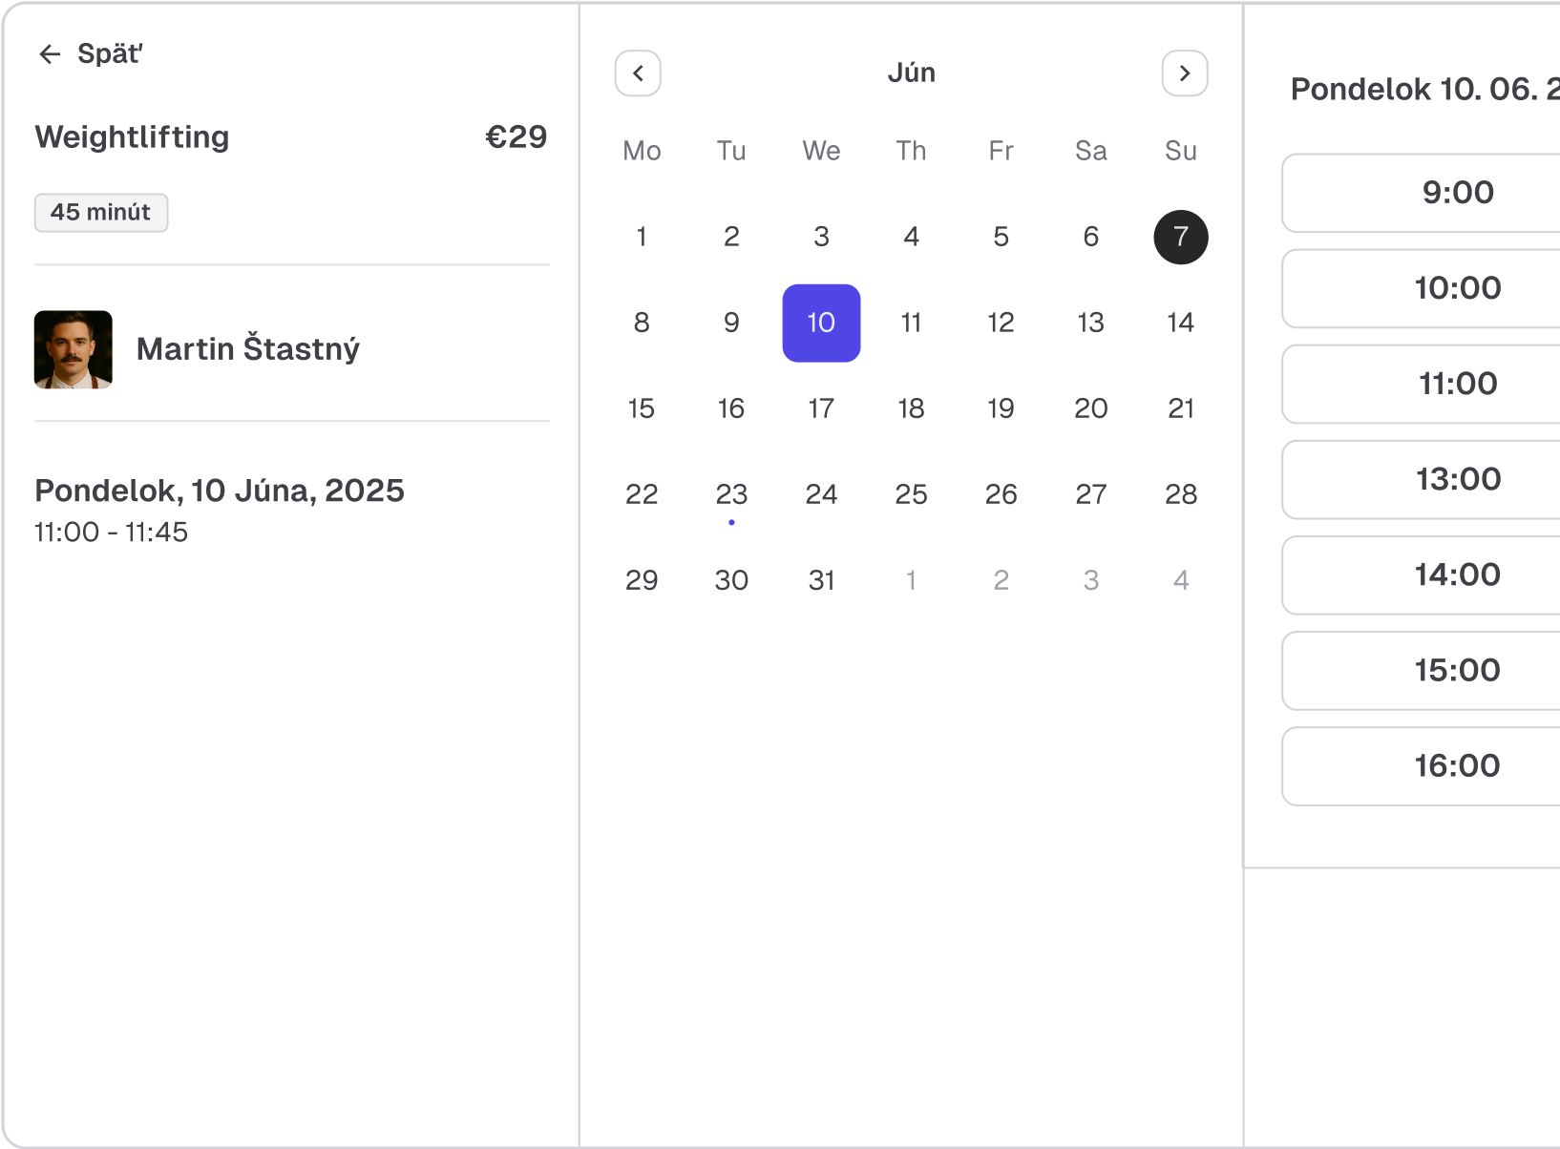Select date 17 in the calendar
Image resolution: width=1560 pixels, height=1149 pixels.
click(821, 409)
